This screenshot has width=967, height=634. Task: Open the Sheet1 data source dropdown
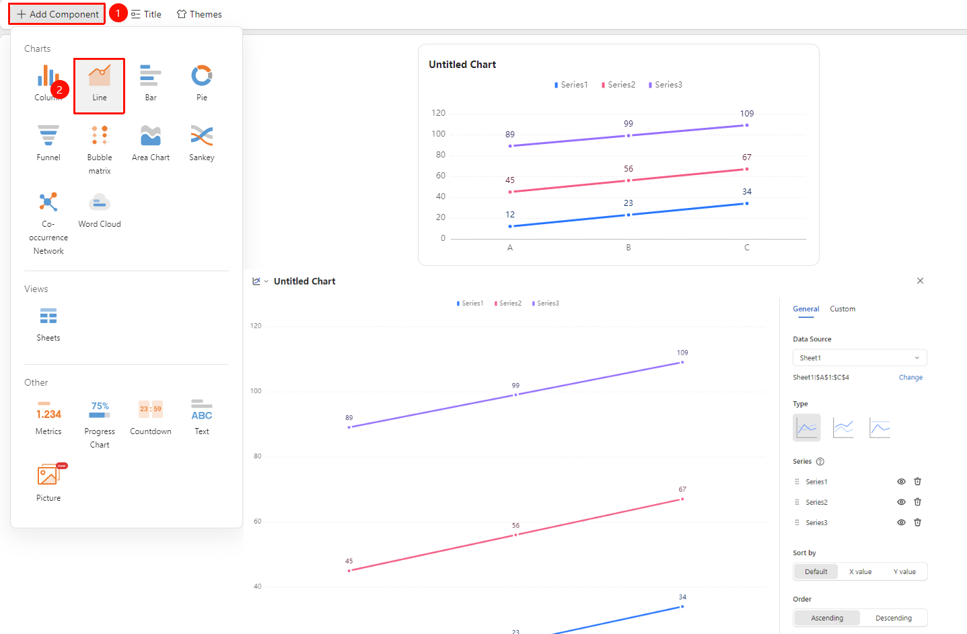(x=860, y=358)
